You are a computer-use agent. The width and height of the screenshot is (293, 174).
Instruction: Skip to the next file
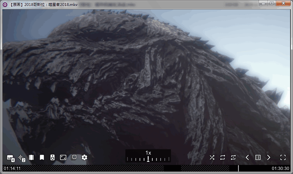click(x=269, y=157)
